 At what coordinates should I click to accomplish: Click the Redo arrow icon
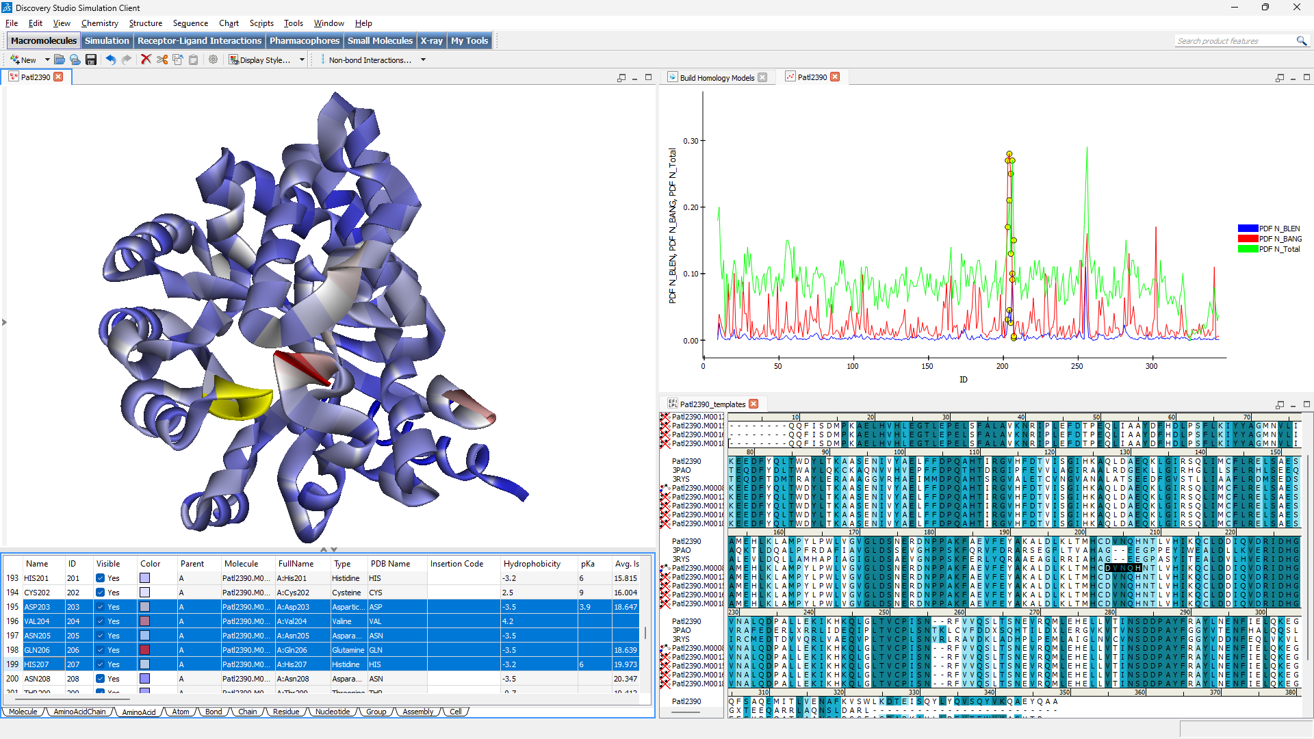127,60
